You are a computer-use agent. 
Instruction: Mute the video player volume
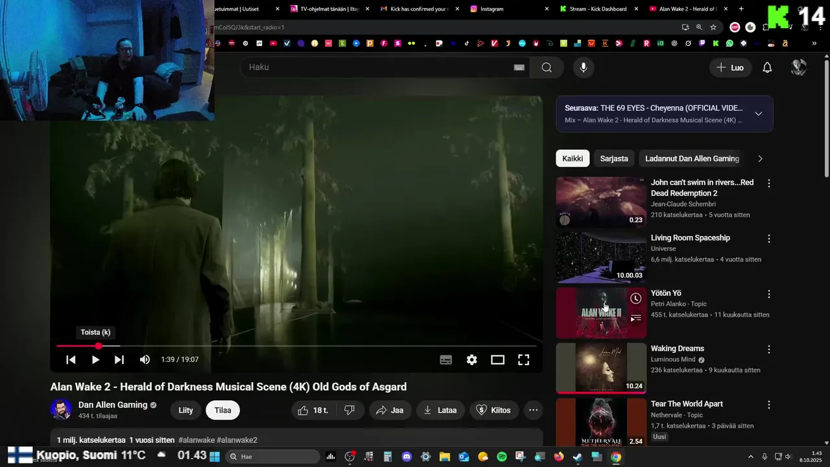(x=145, y=359)
